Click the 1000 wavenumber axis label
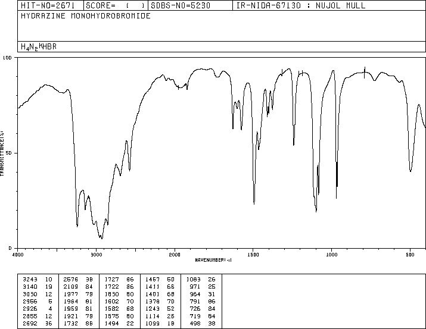Image resolution: width=426 pixels, height=329 pixels. pos(332,255)
